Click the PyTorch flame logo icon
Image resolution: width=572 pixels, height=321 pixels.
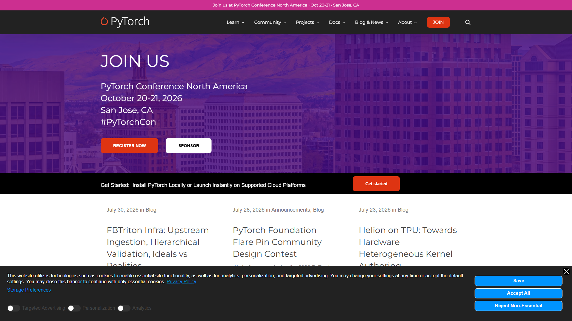point(104,21)
